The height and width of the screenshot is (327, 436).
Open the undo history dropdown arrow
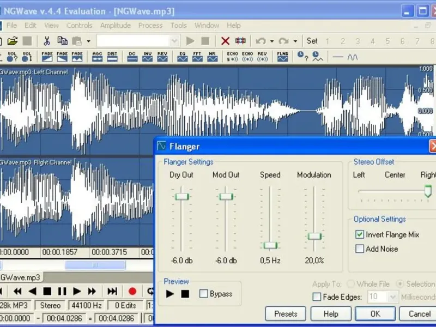click(272, 41)
